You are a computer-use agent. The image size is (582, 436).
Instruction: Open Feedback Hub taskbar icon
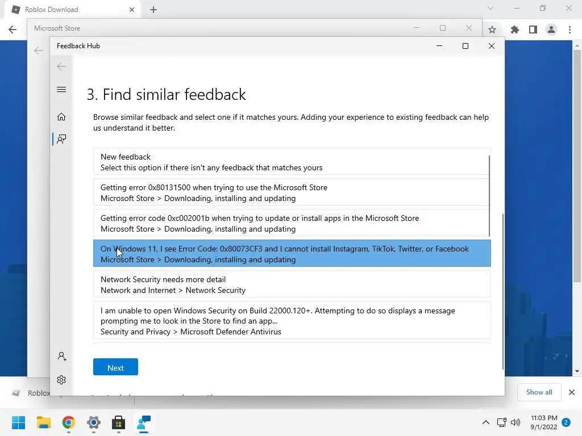click(x=144, y=422)
